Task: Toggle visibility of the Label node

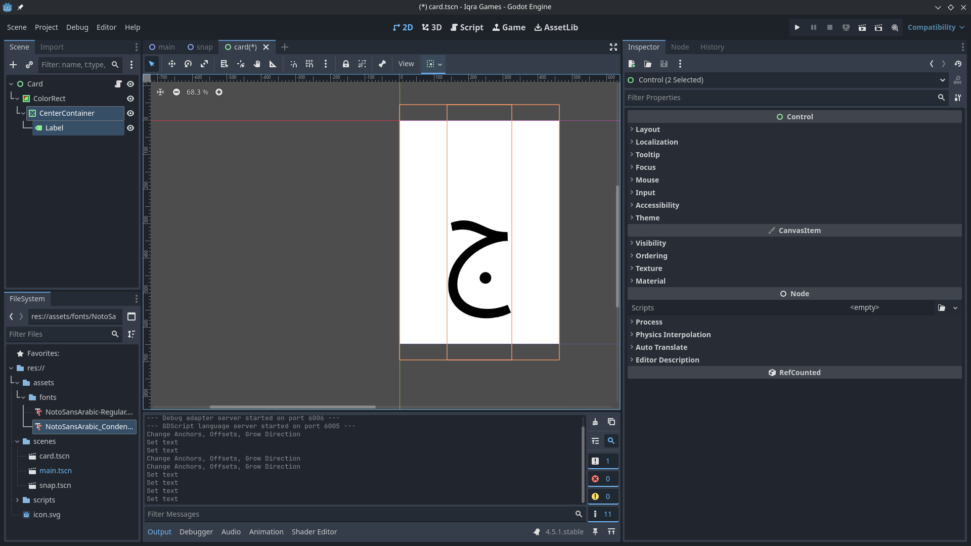Action: 130,128
